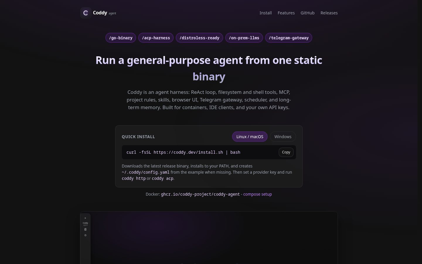Click the settings gear in the preview sidebar
This screenshot has height=264, width=422.
pos(85,235)
